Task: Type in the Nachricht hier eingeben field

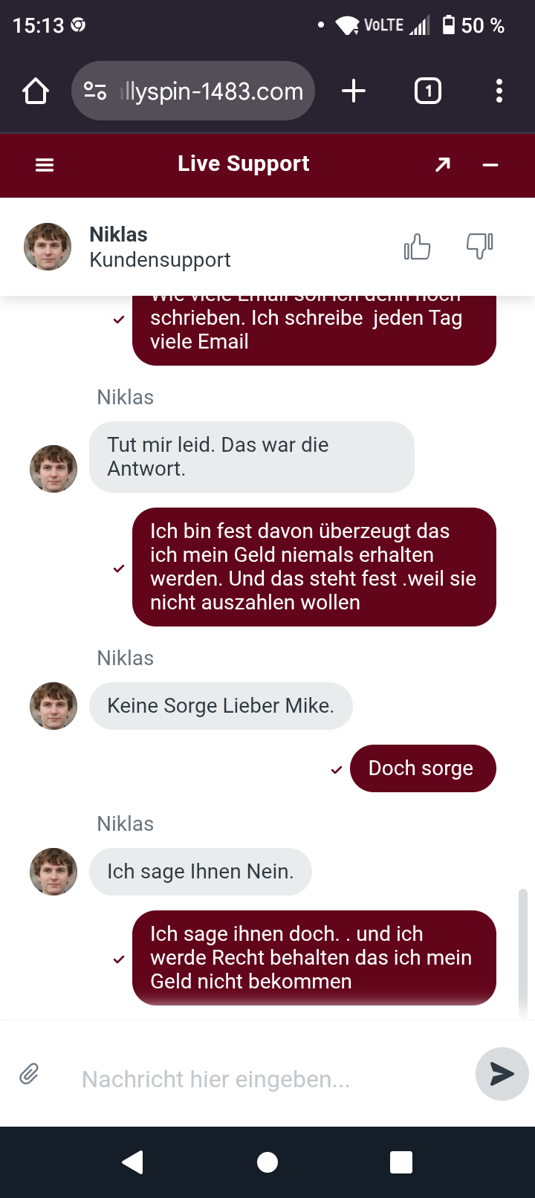Action: 267,1079
